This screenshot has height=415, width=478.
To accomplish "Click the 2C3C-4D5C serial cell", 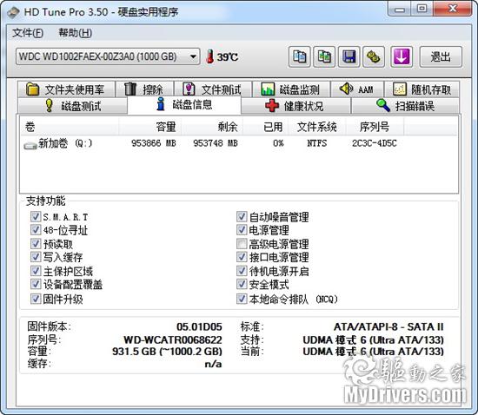I will (x=375, y=143).
